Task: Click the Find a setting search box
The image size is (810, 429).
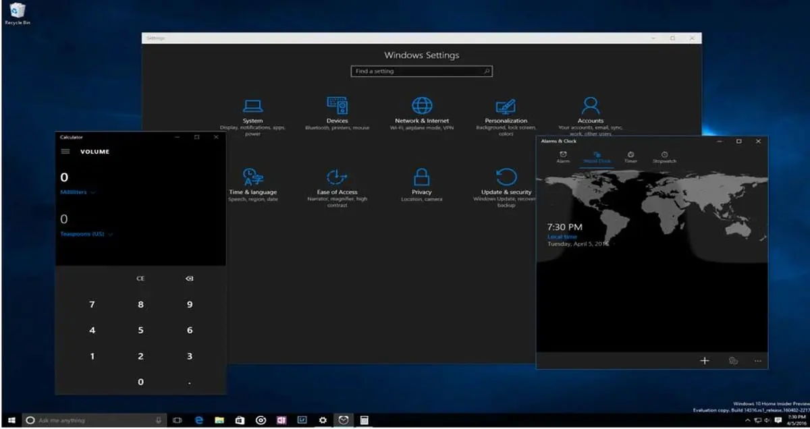Action: (x=421, y=71)
